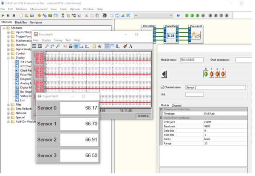Click the Unit input field
Viewport: 255px width, 176px height.
pyautogui.click(x=194, y=95)
